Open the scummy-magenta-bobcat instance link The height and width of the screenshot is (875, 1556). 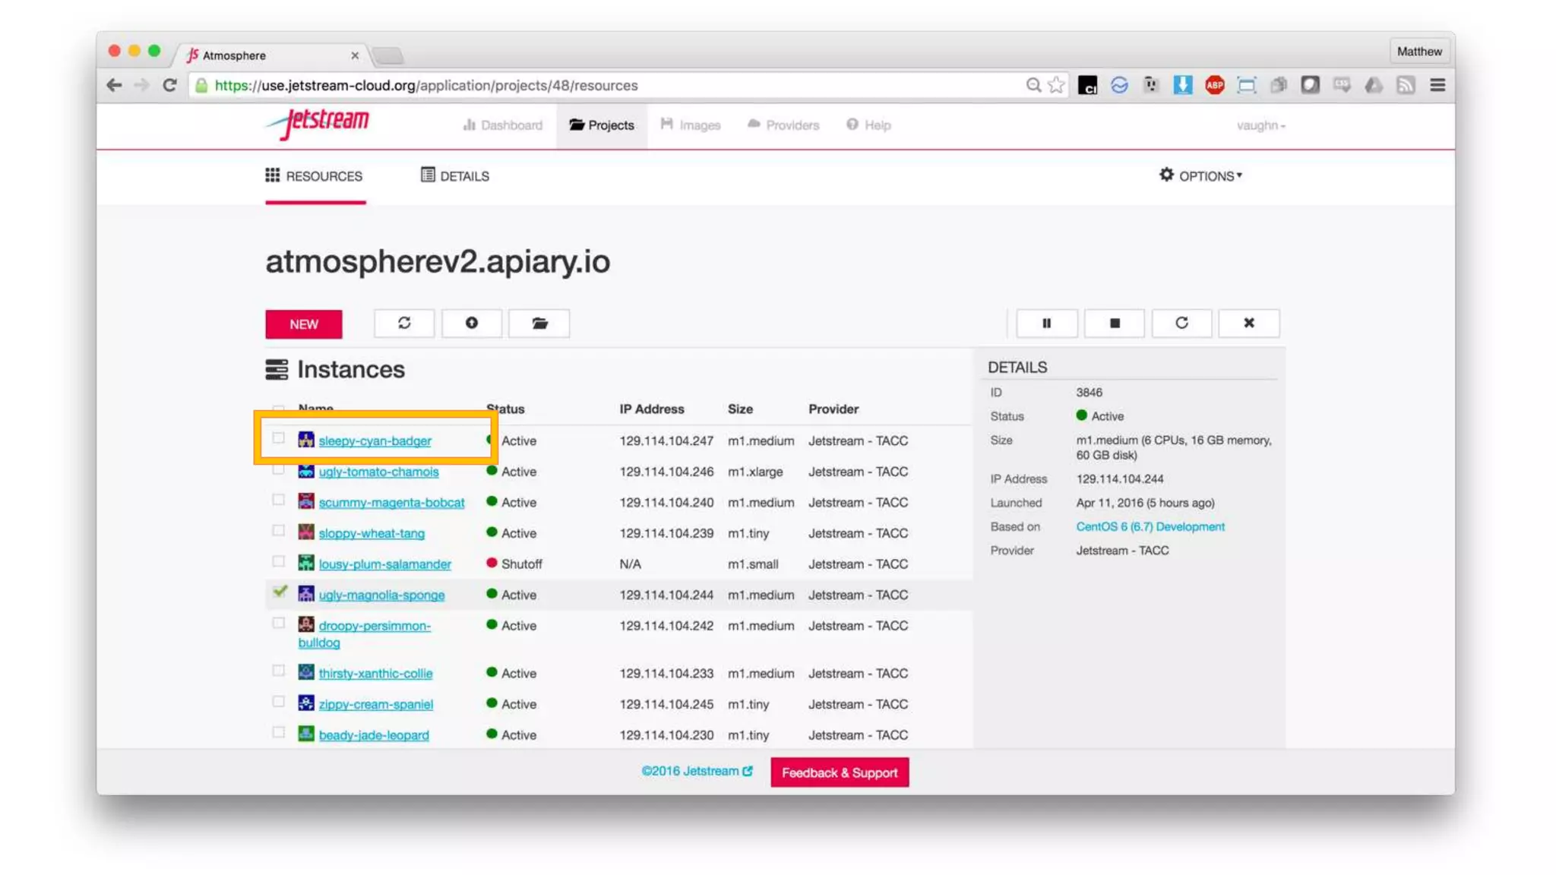pyautogui.click(x=391, y=503)
